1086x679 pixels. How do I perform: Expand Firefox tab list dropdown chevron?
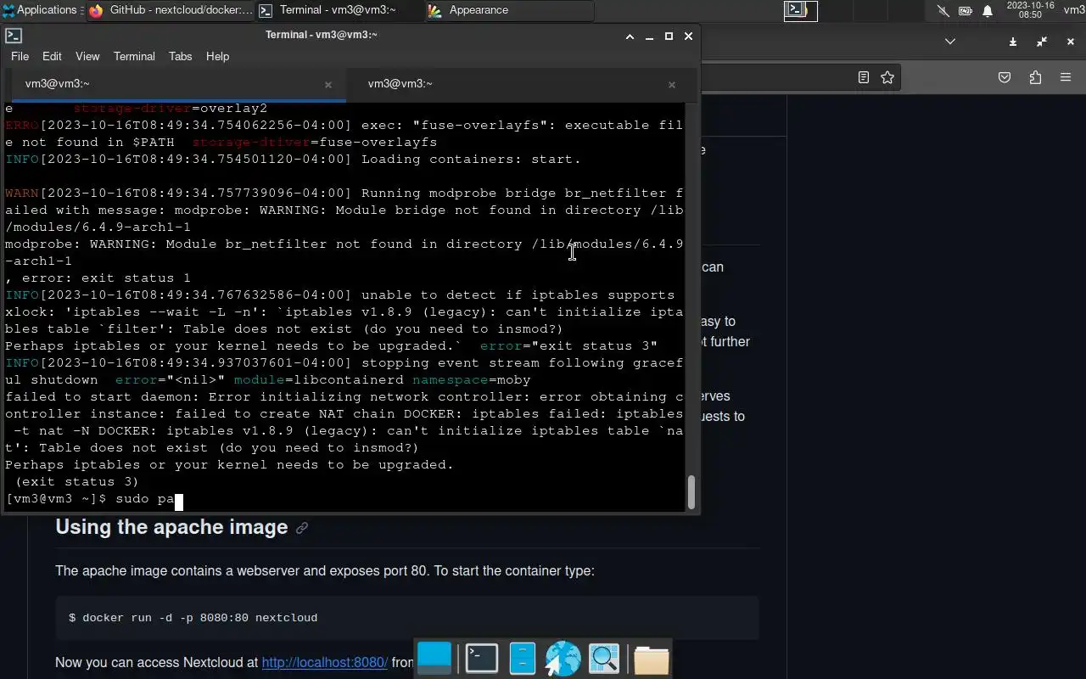coord(950,42)
